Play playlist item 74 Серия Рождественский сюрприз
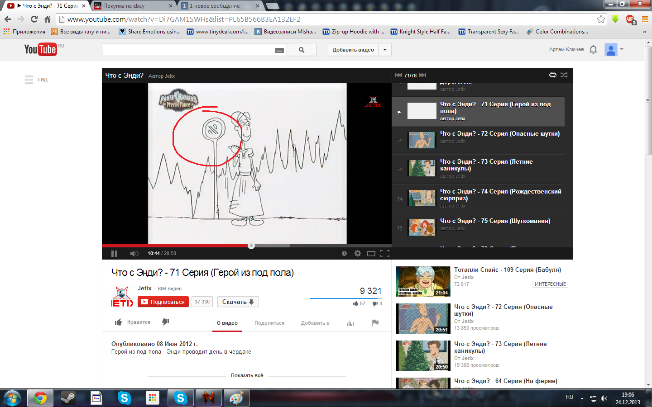The height and width of the screenshot is (407, 652). (478, 199)
